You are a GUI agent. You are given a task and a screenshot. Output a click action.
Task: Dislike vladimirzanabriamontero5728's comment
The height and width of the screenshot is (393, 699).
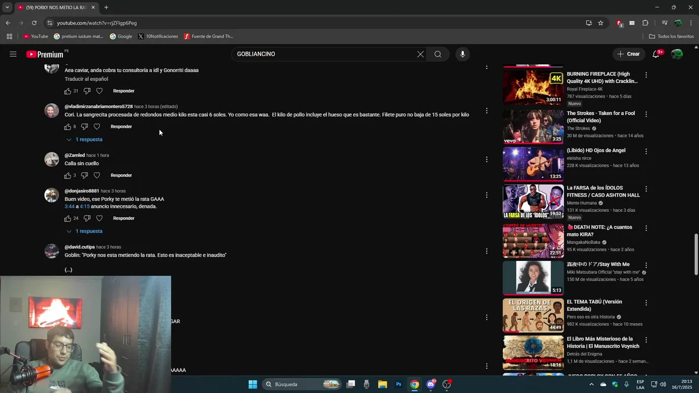pyautogui.click(x=84, y=127)
